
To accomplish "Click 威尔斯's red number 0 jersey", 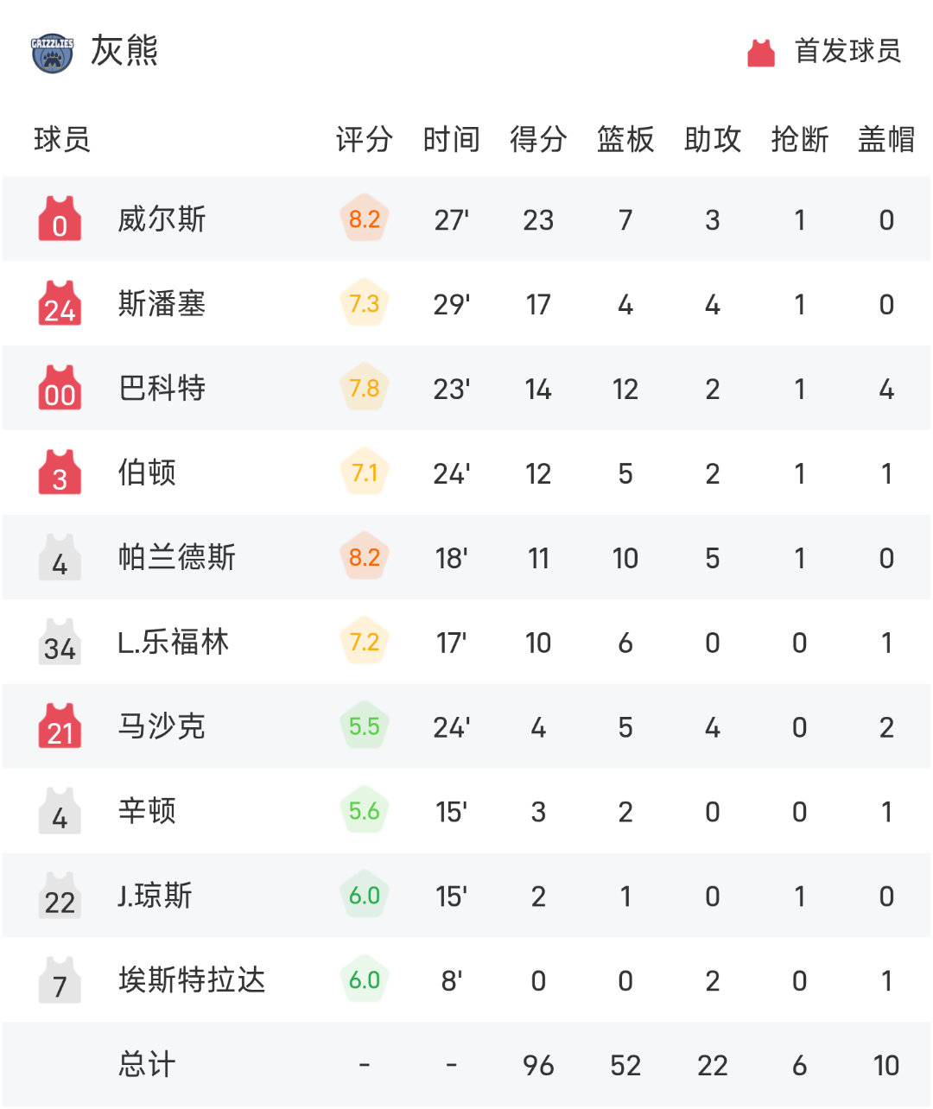I will pyautogui.click(x=60, y=219).
